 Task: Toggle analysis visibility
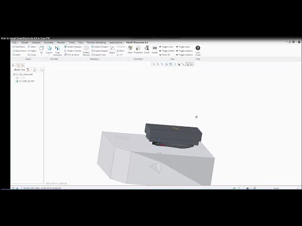[184, 51]
